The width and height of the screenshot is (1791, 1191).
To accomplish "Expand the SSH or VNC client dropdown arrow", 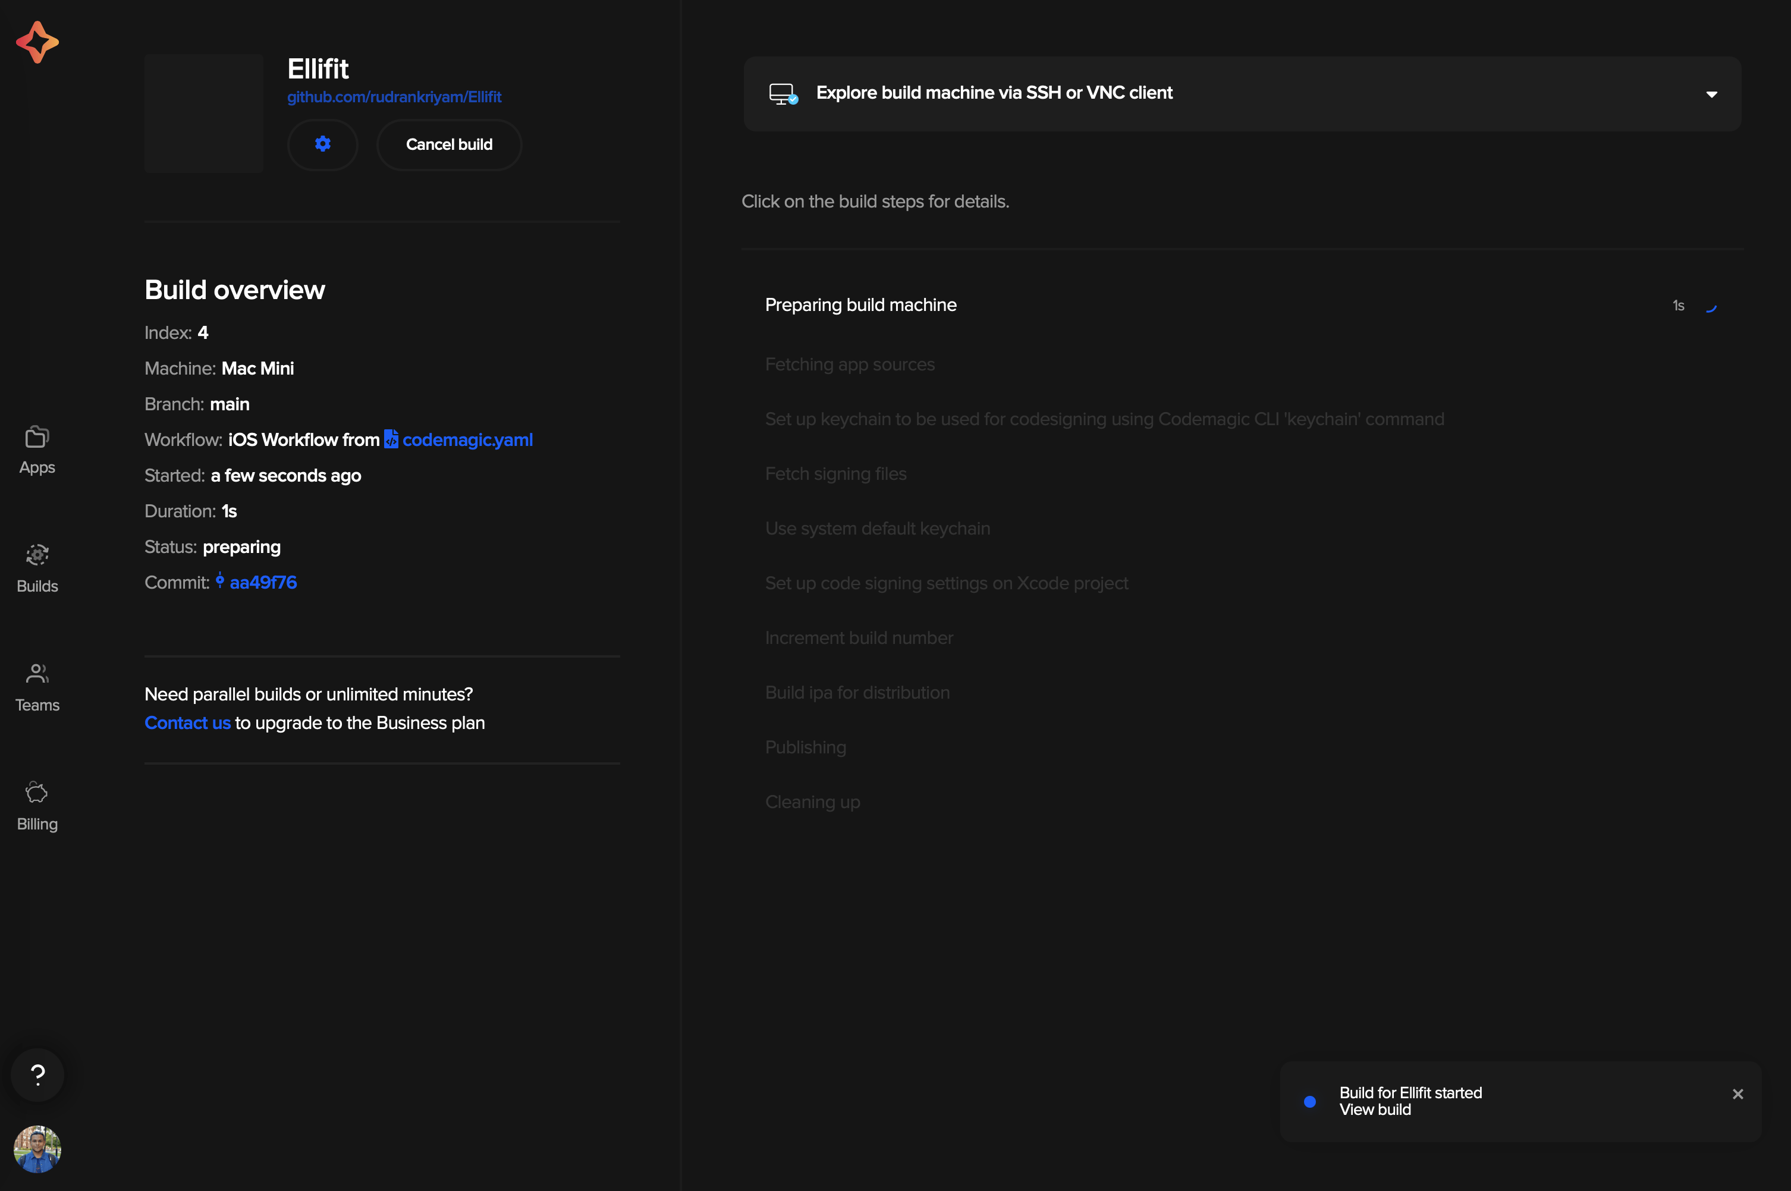I will pyautogui.click(x=1711, y=94).
